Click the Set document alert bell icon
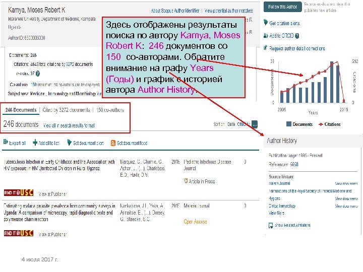Image resolution: width=363 pixels, height=272 pixels. pyautogui.click(x=69, y=143)
